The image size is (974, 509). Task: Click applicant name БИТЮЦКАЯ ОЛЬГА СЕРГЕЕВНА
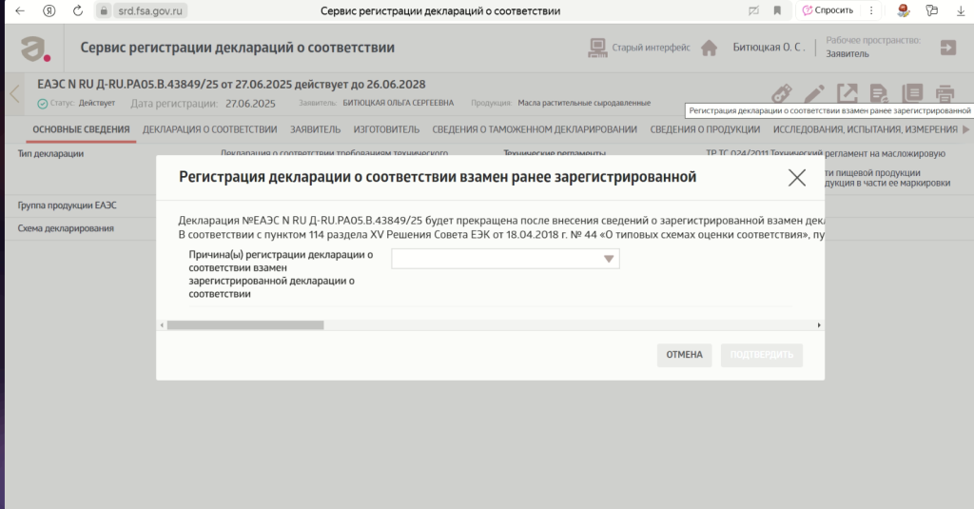(399, 103)
